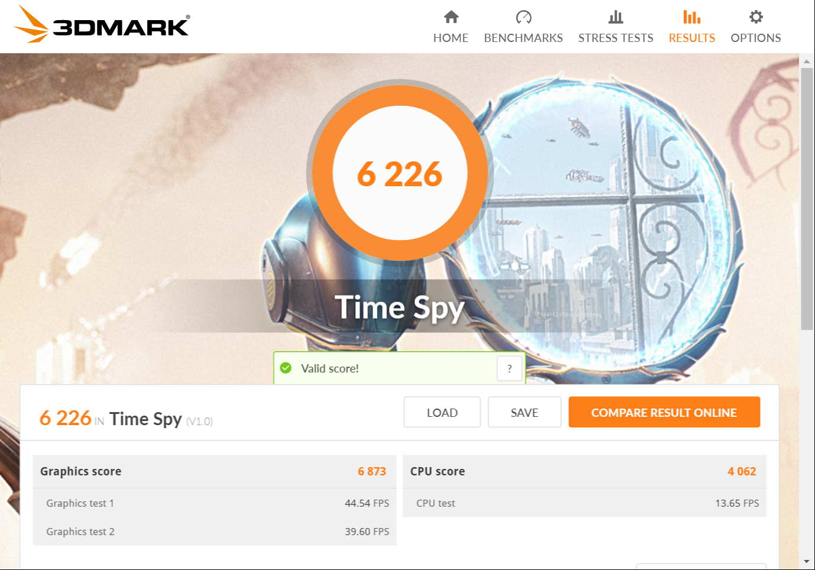The image size is (815, 570).
Task: Select the Stress Tests bar chart icon
Action: tap(616, 17)
